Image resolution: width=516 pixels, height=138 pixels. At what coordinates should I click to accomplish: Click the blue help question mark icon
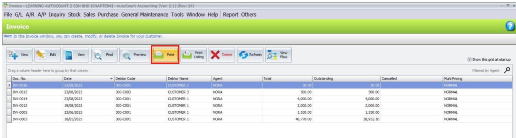pos(510,26)
